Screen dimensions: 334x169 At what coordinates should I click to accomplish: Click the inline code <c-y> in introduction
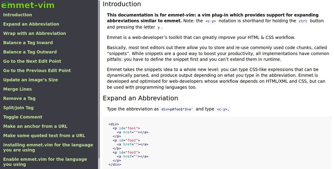(211, 21)
